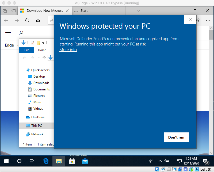Click Properties quick access toolbar icon in Explorer
The height and width of the screenshot is (172, 214).
pos(32,43)
